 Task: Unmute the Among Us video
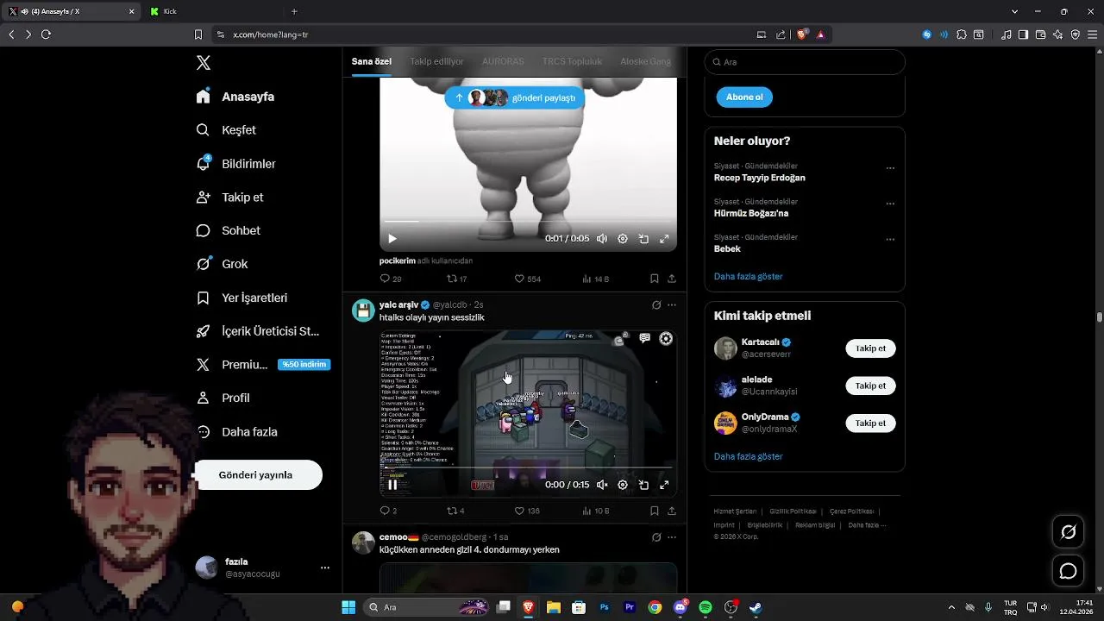coord(602,485)
